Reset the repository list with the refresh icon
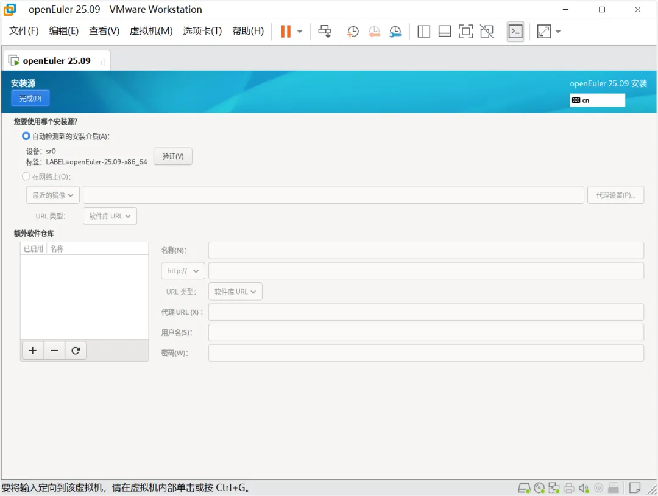Viewport: 658px width, 496px height. pos(76,351)
